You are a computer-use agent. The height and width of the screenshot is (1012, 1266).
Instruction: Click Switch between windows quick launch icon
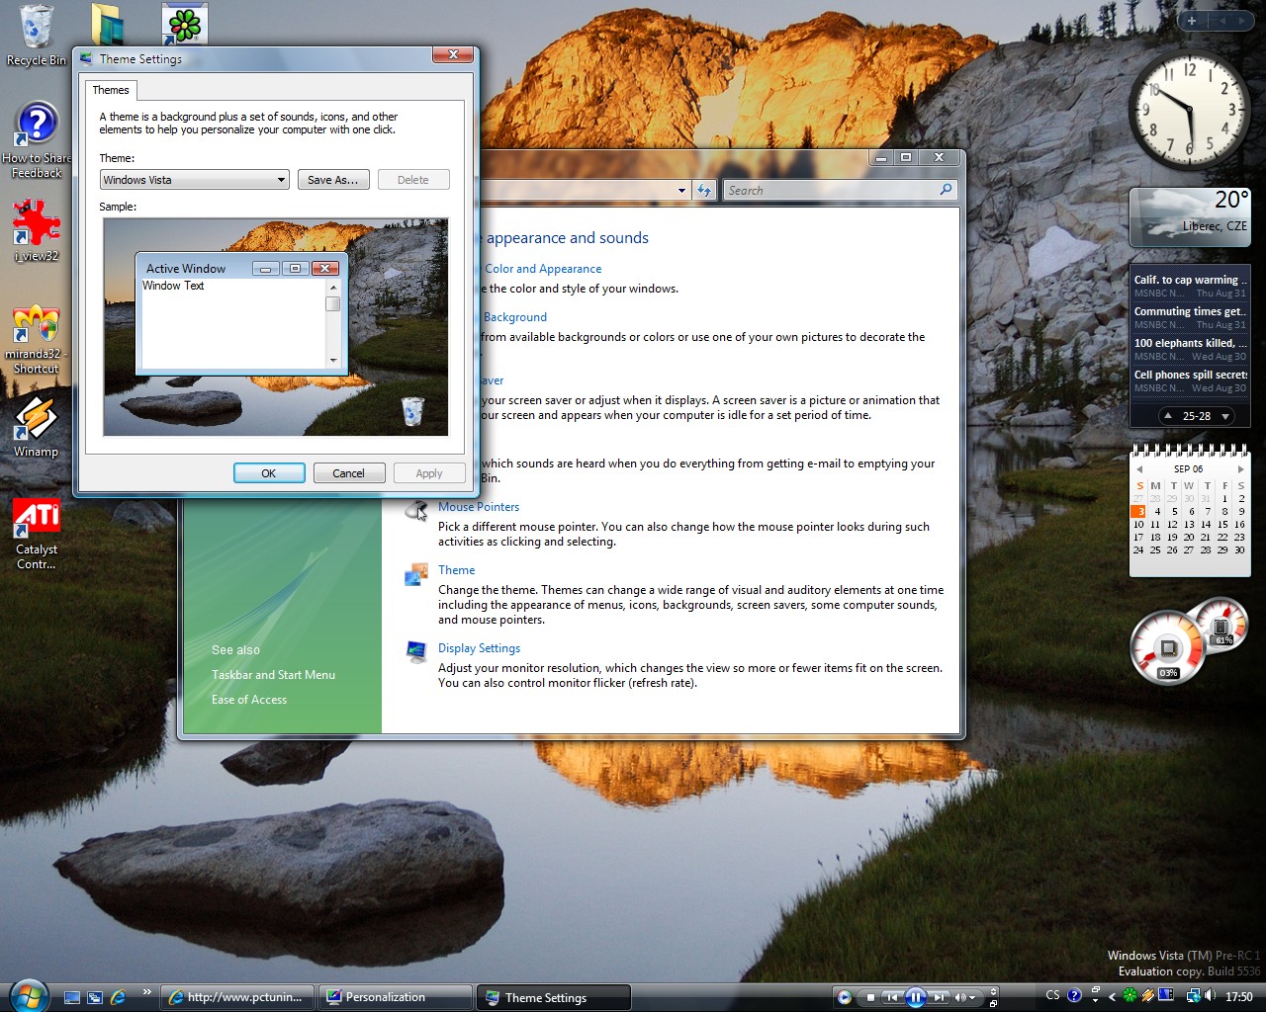click(x=95, y=997)
